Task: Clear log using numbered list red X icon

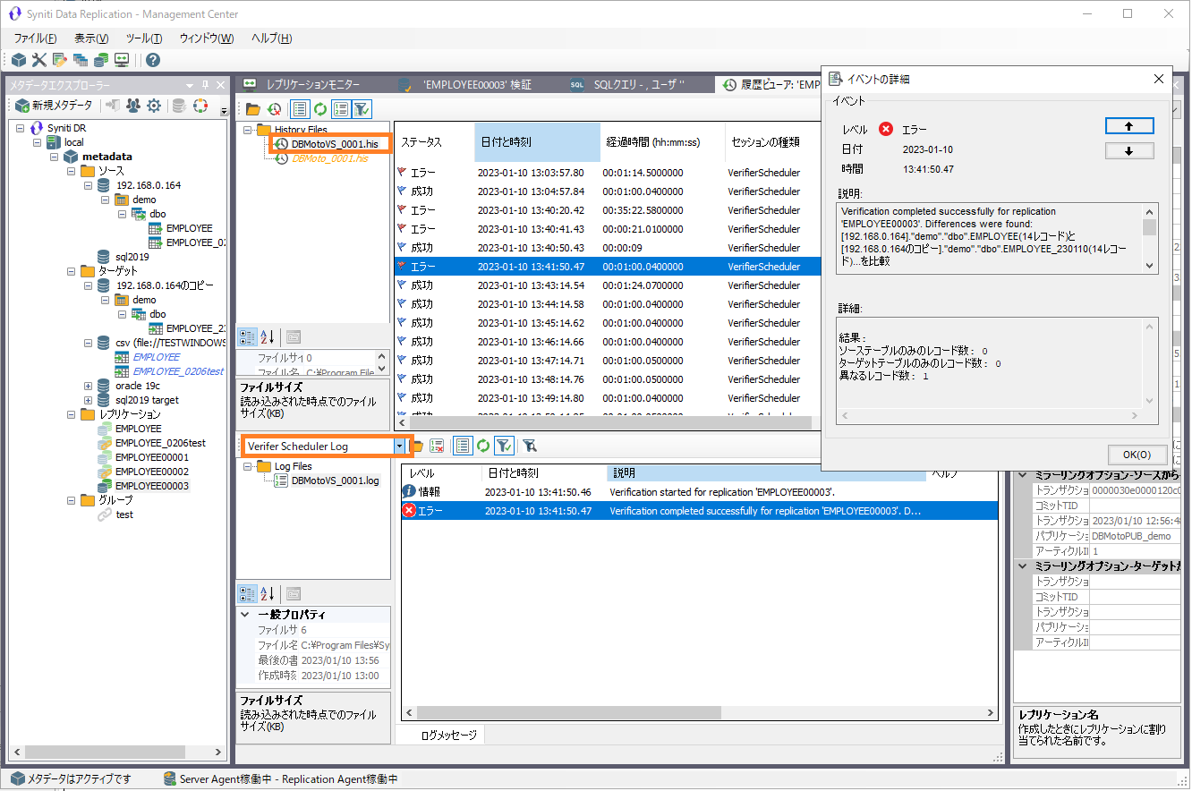Action: [x=437, y=446]
